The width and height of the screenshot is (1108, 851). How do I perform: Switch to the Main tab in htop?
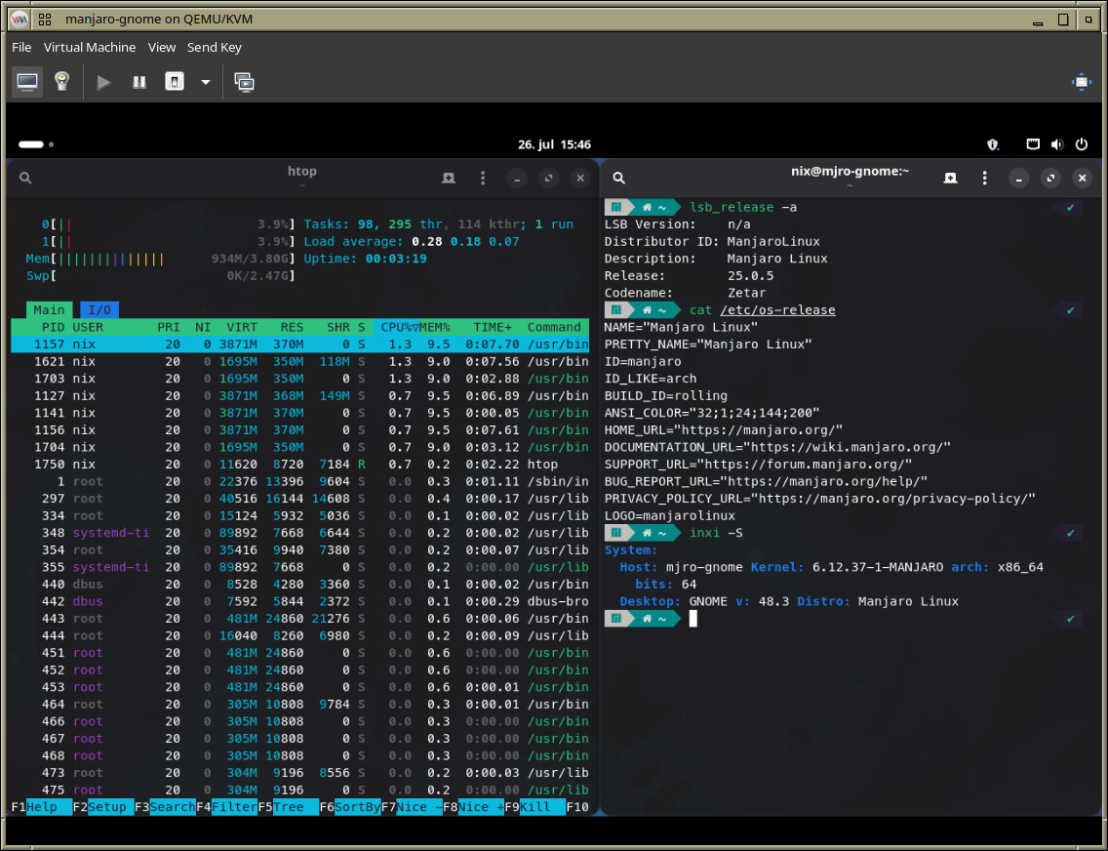(49, 310)
